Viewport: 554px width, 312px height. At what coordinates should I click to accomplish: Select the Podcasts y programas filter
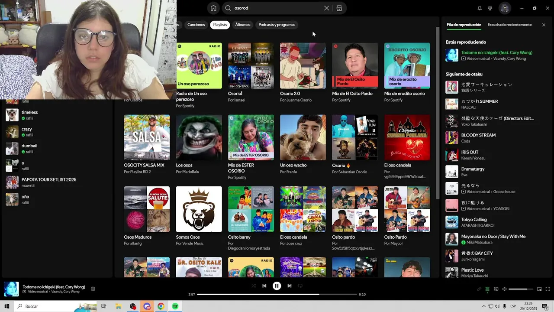click(x=277, y=25)
